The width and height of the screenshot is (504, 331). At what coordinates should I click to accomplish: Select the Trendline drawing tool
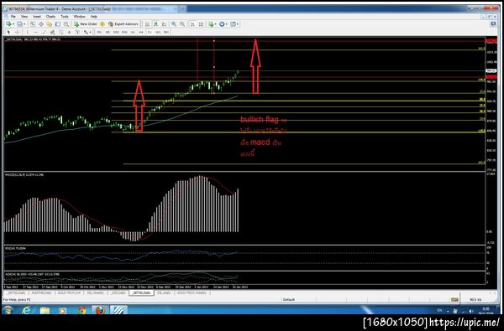point(44,32)
